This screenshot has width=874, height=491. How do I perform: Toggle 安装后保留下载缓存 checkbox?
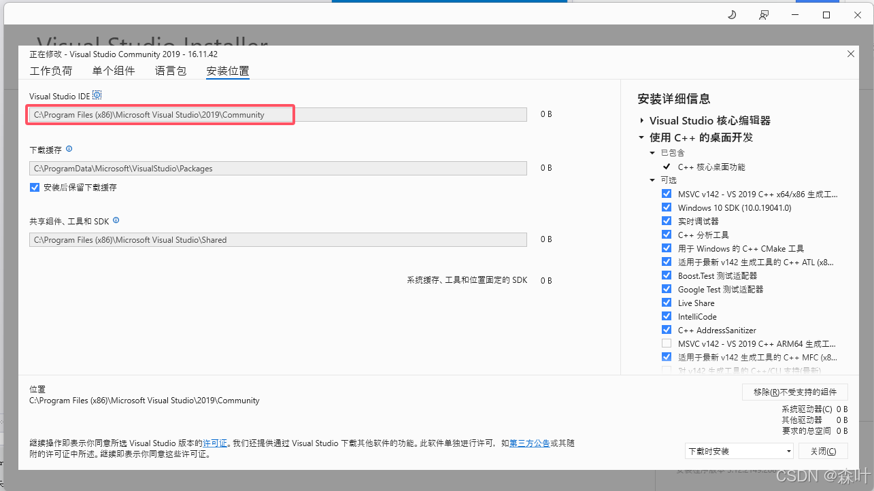35,187
